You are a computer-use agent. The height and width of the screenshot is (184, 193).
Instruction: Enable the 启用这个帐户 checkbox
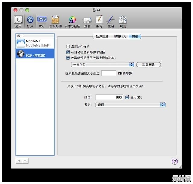(x=68, y=47)
